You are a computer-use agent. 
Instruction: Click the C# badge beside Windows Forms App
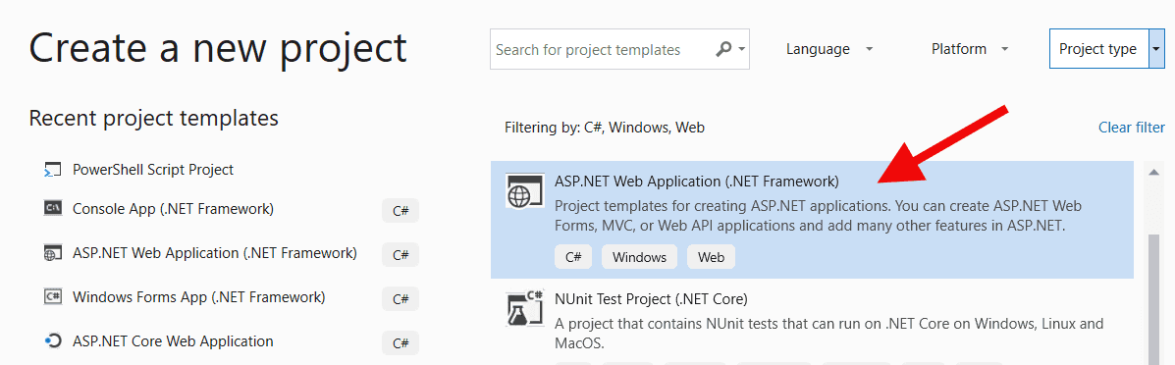pos(401,299)
